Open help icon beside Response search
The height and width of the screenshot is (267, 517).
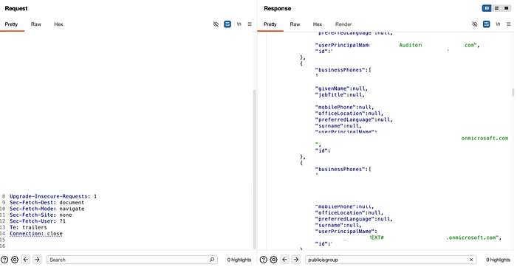(x=263, y=260)
